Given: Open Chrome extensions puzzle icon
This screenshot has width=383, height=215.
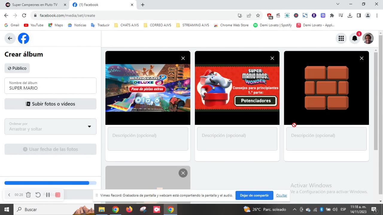Looking at the screenshot, I should click(332, 16).
